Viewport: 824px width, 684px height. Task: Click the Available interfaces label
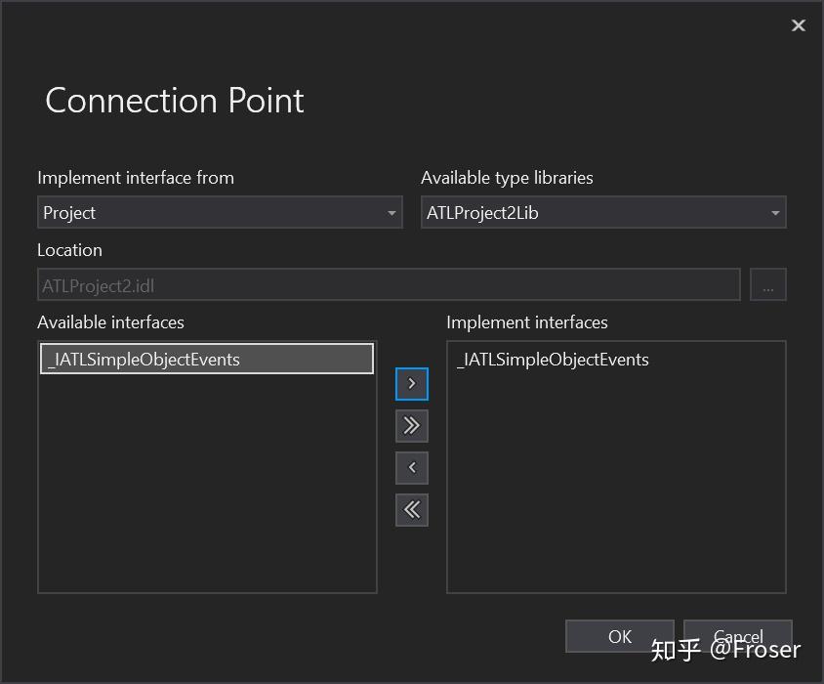[110, 322]
